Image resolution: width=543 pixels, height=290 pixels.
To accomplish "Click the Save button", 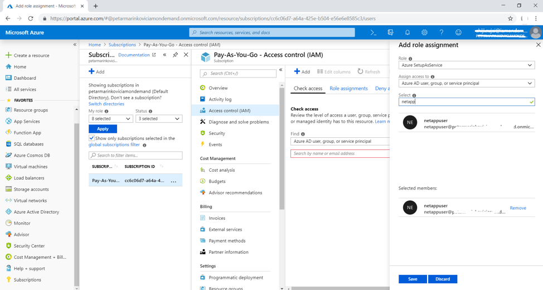I will (412, 279).
